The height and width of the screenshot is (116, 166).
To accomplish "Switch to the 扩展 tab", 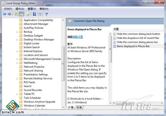I will (71, 107).
